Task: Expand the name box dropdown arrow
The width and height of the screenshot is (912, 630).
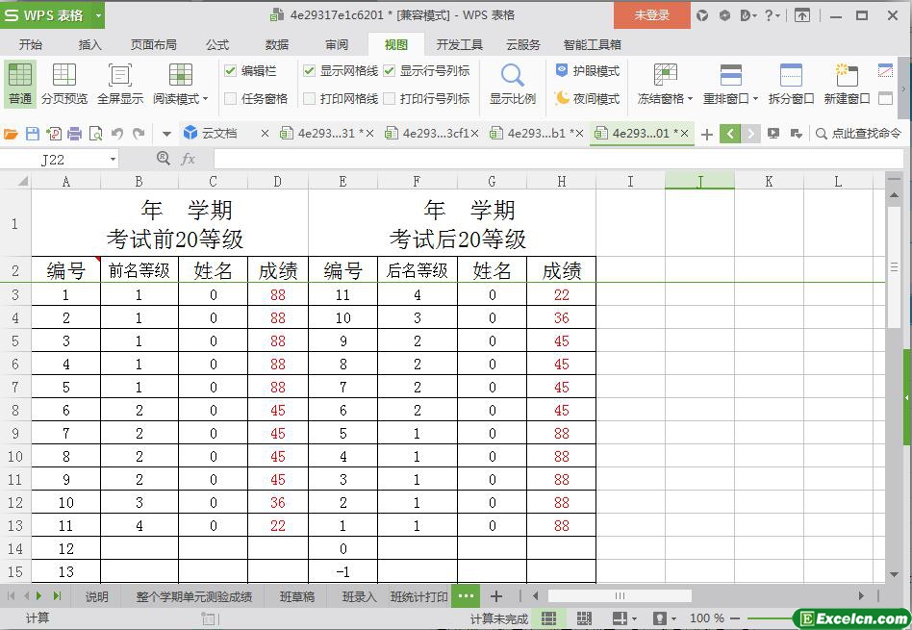Action: click(x=113, y=159)
